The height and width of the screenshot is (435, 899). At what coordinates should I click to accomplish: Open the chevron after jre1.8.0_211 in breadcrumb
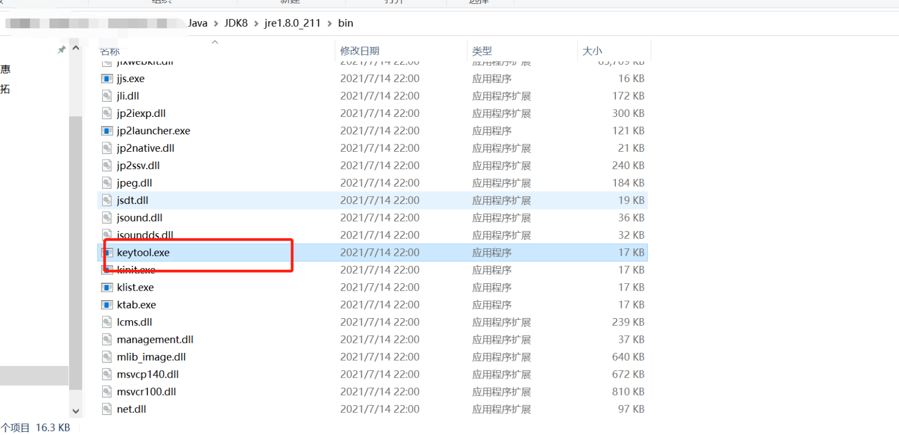(329, 24)
